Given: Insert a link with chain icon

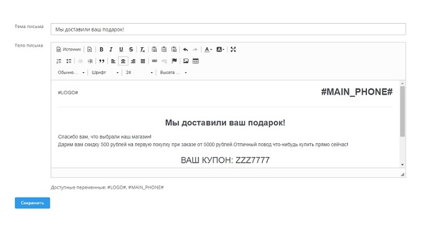Looking at the screenshot, I should (155, 61).
